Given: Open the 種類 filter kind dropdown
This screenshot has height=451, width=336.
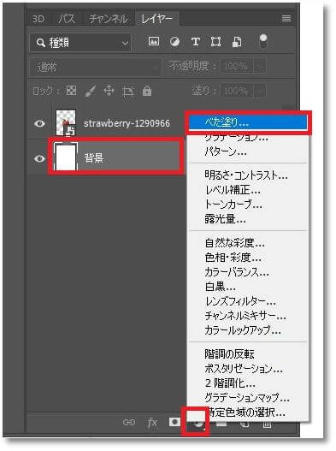Looking at the screenshot, I should click(80, 43).
